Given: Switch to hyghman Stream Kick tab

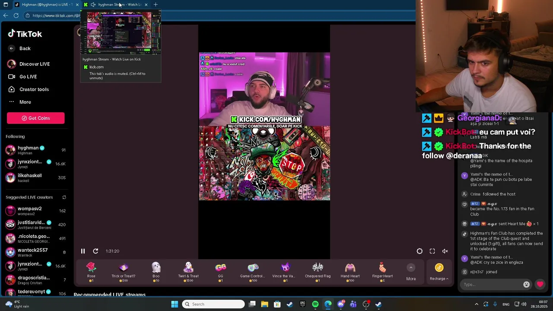Looking at the screenshot, I should [117, 5].
